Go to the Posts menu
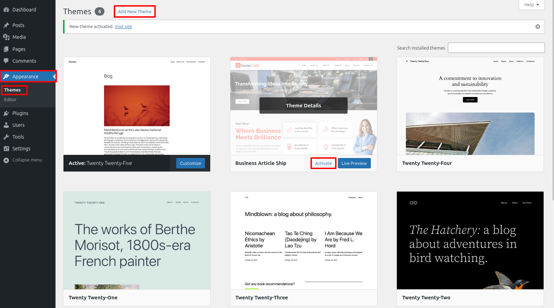554x308 pixels. [28, 25]
